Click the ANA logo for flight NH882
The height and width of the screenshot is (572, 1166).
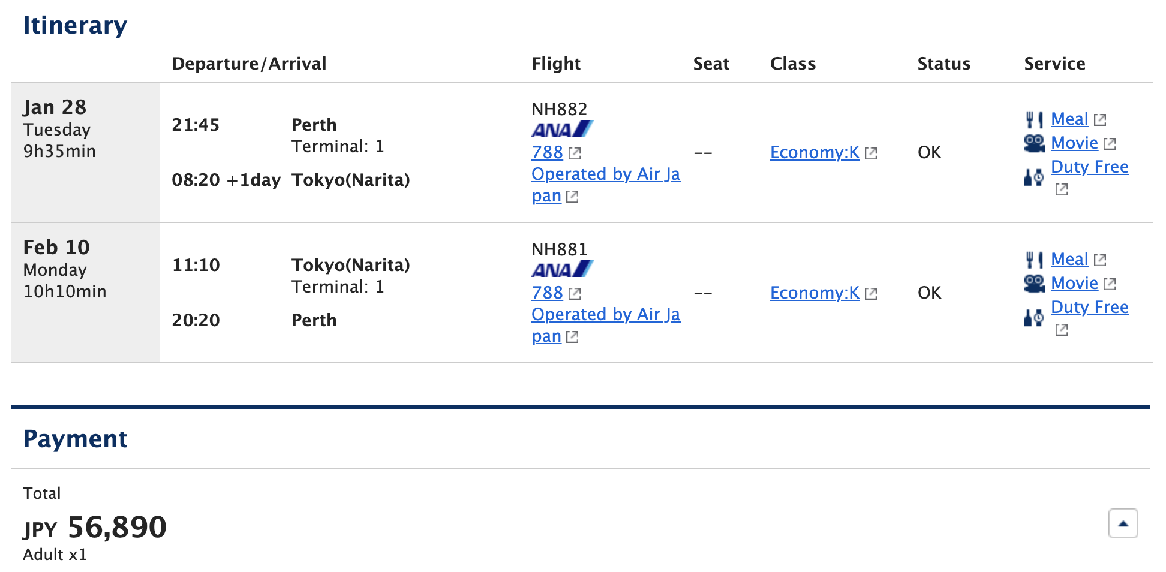click(562, 129)
